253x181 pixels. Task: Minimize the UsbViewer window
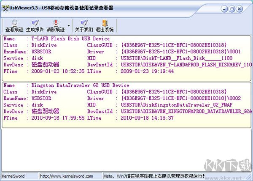click(x=224, y=9)
